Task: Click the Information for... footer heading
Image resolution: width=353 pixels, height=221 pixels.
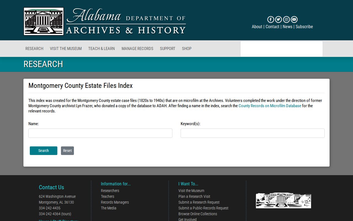Action: coord(116,184)
